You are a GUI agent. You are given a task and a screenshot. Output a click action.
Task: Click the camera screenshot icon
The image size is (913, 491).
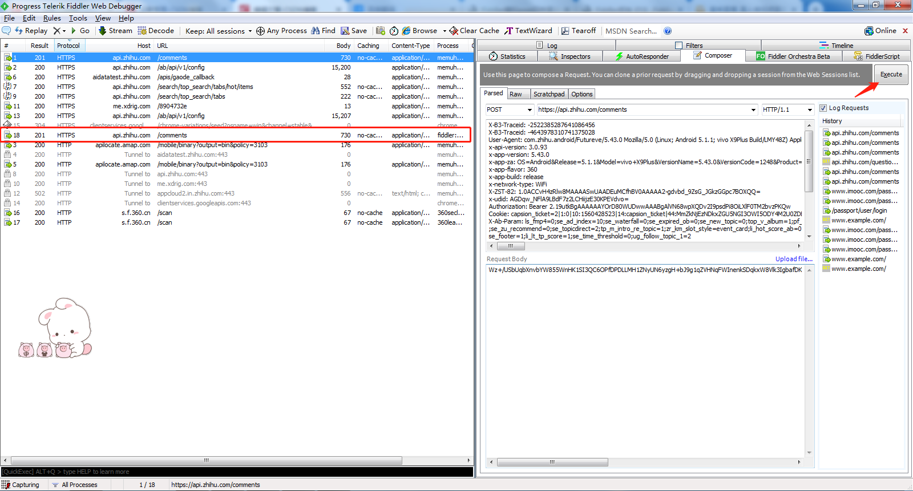381,31
